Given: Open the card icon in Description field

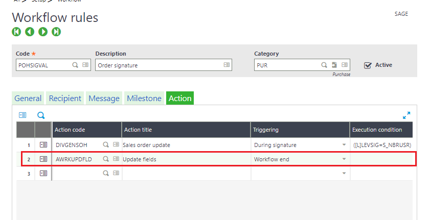Looking at the screenshot, I should click(x=227, y=65).
